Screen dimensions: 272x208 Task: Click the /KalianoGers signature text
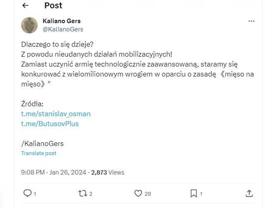coord(42,143)
